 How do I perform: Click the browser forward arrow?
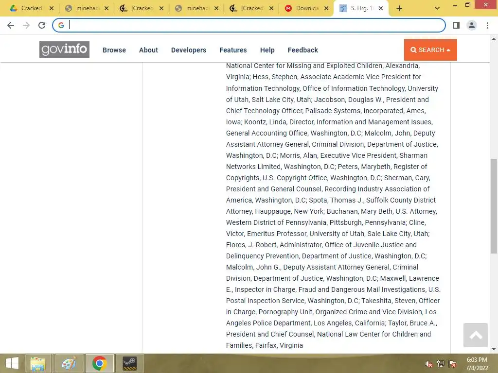coord(26,25)
